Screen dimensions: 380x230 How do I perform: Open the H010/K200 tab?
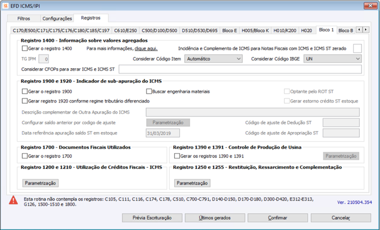(x=285, y=31)
